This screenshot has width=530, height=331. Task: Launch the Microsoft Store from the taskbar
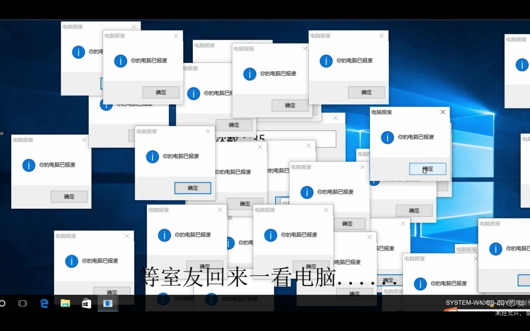pos(86,303)
